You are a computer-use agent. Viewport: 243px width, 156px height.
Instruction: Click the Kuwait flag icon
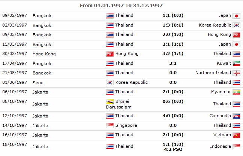pos(236,64)
